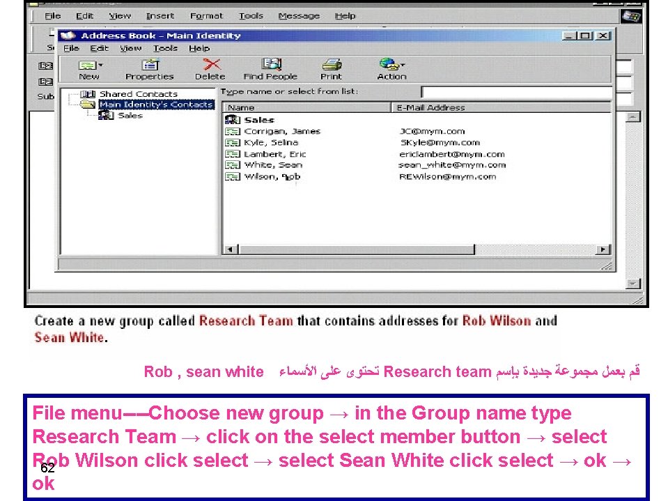Select Shared Contacts in the folder tree
This screenshot has width=668, height=501.
139,94
